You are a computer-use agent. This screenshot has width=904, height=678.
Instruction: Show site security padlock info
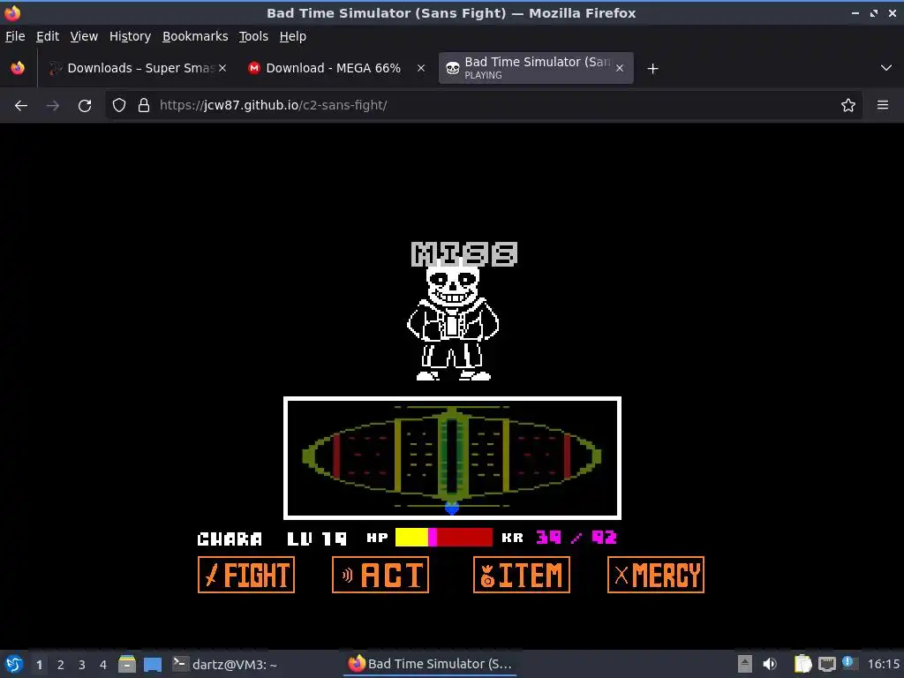[x=144, y=106]
